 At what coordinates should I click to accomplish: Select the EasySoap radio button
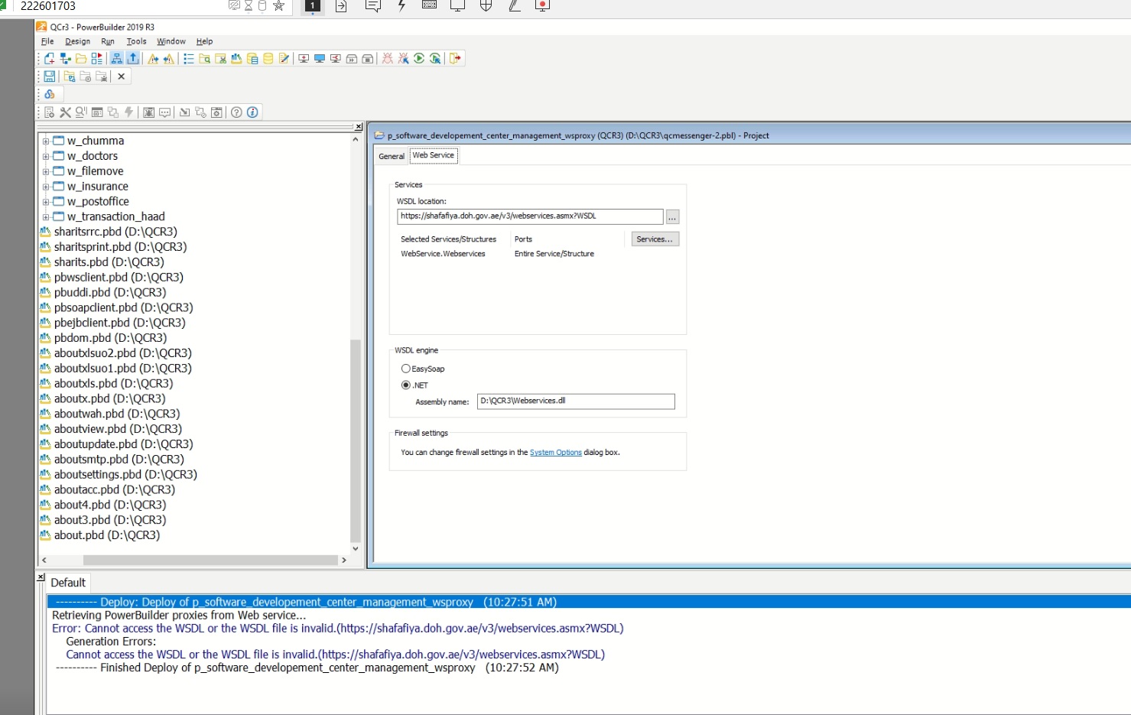pos(406,369)
